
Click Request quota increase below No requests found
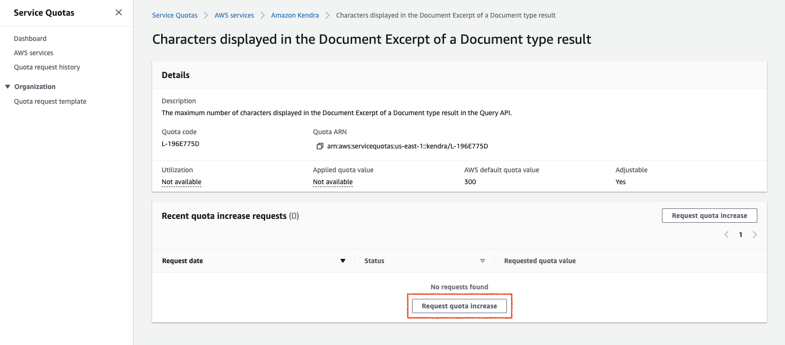pos(459,306)
